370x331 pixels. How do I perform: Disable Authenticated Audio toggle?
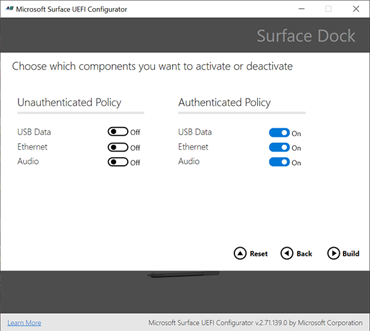pyautogui.click(x=279, y=162)
